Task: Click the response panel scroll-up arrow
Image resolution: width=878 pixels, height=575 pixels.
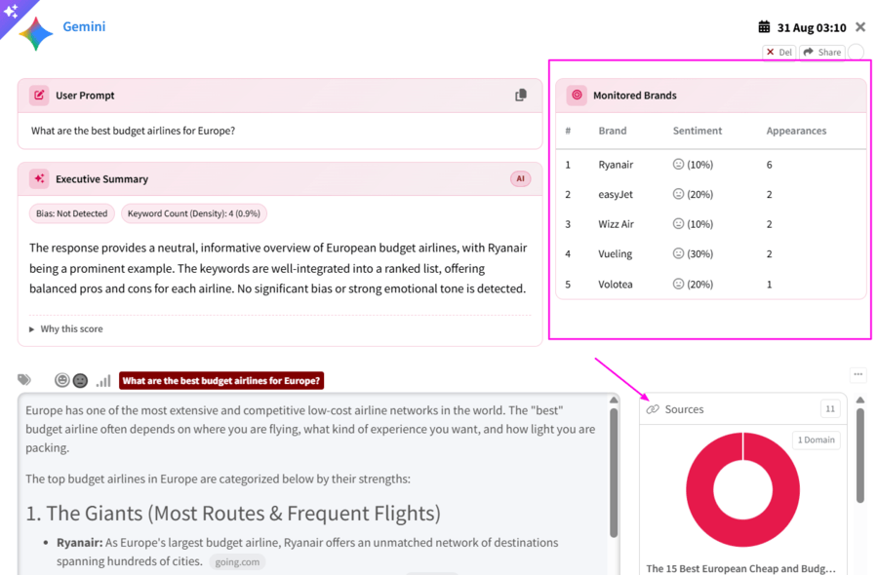Action: (614, 400)
